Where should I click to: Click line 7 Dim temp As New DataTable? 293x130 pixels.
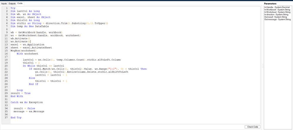pos(30,26)
